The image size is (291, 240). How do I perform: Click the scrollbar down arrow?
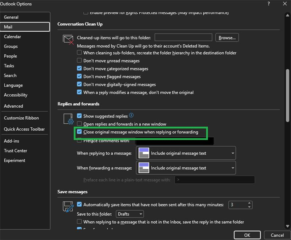click(287, 226)
